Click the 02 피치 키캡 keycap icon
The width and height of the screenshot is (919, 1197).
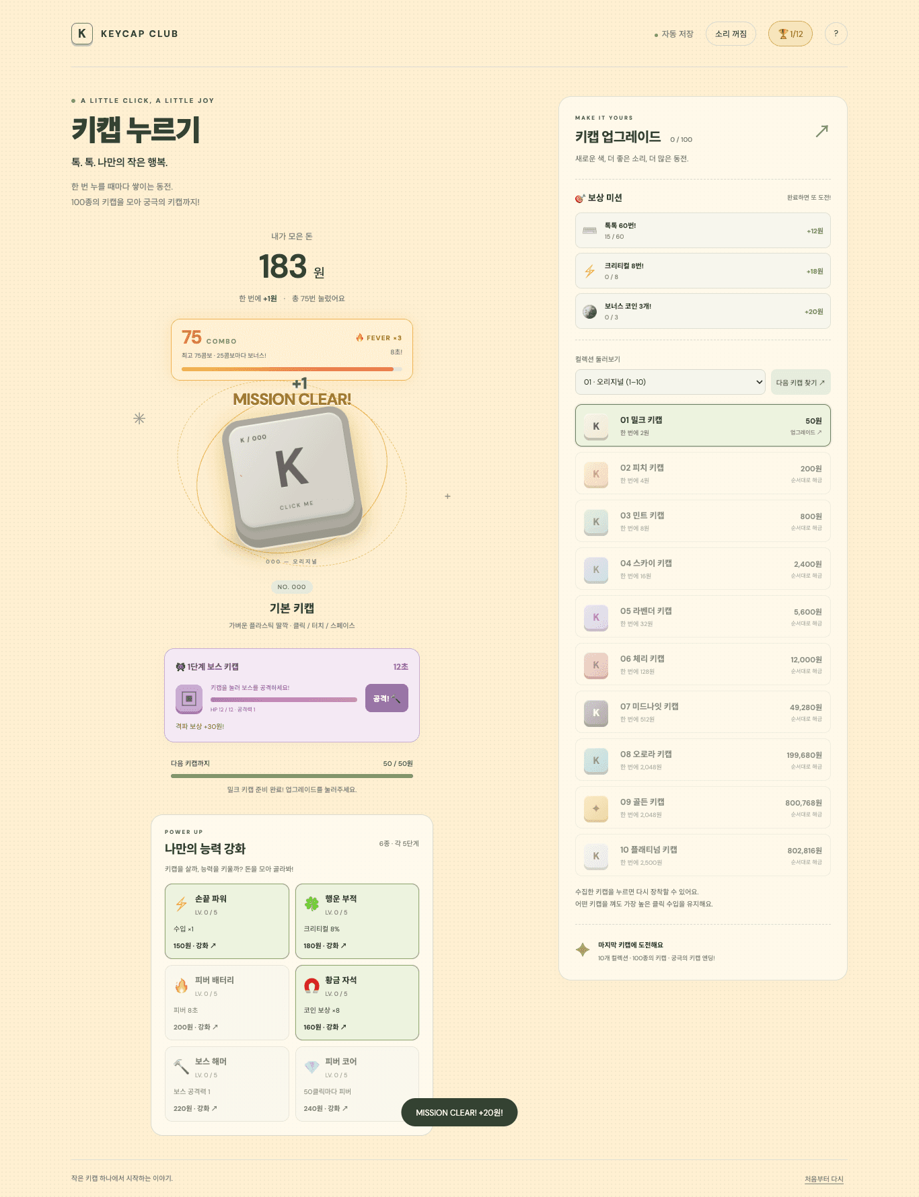click(596, 474)
